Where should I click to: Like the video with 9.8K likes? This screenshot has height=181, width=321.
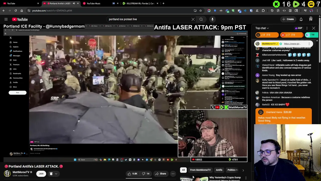point(132,174)
